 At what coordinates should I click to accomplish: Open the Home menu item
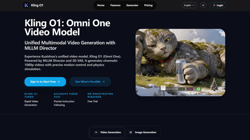pos(101,5)
